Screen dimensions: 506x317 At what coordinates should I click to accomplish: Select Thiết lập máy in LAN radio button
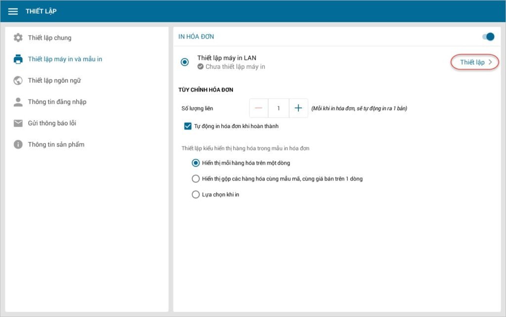185,62
